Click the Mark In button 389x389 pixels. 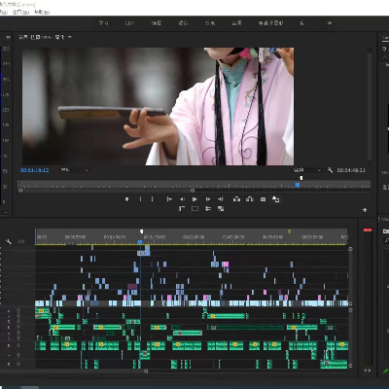(140, 199)
